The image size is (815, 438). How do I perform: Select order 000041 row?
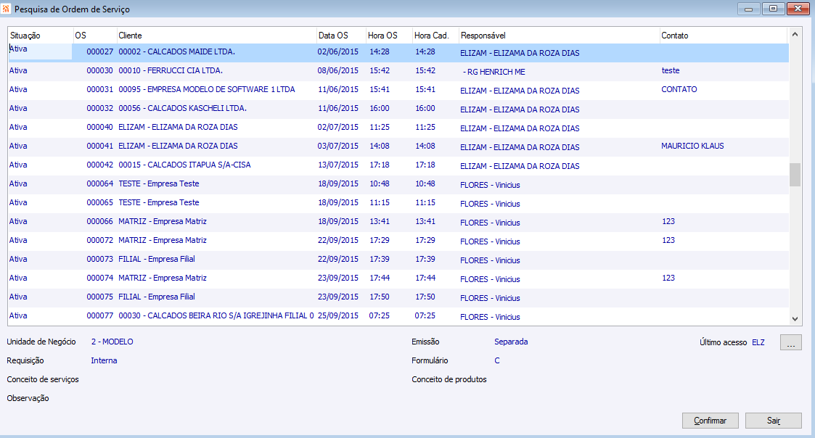click(x=398, y=146)
